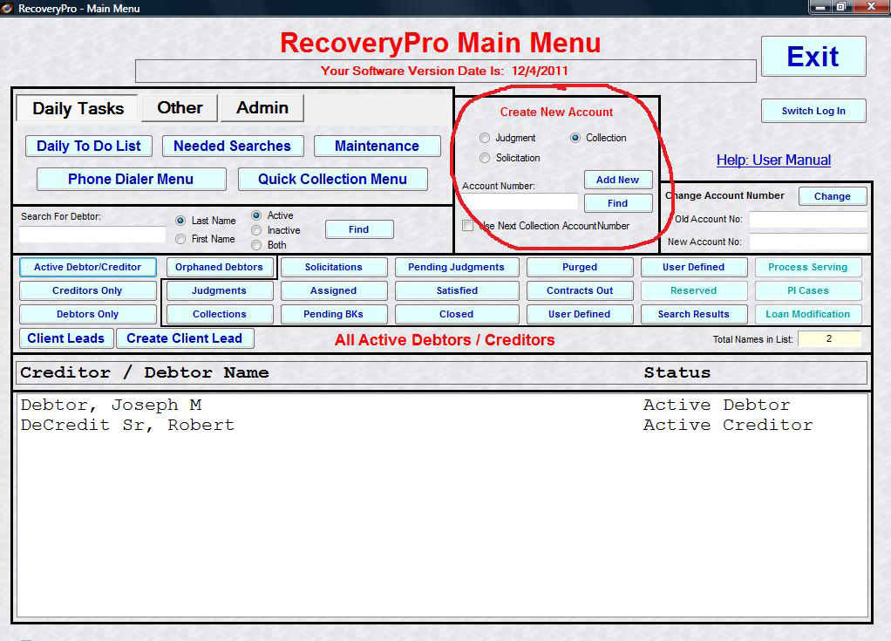891x641 pixels.
Task: Select Inactive debtor filter radio
Action: (x=256, y=230)
